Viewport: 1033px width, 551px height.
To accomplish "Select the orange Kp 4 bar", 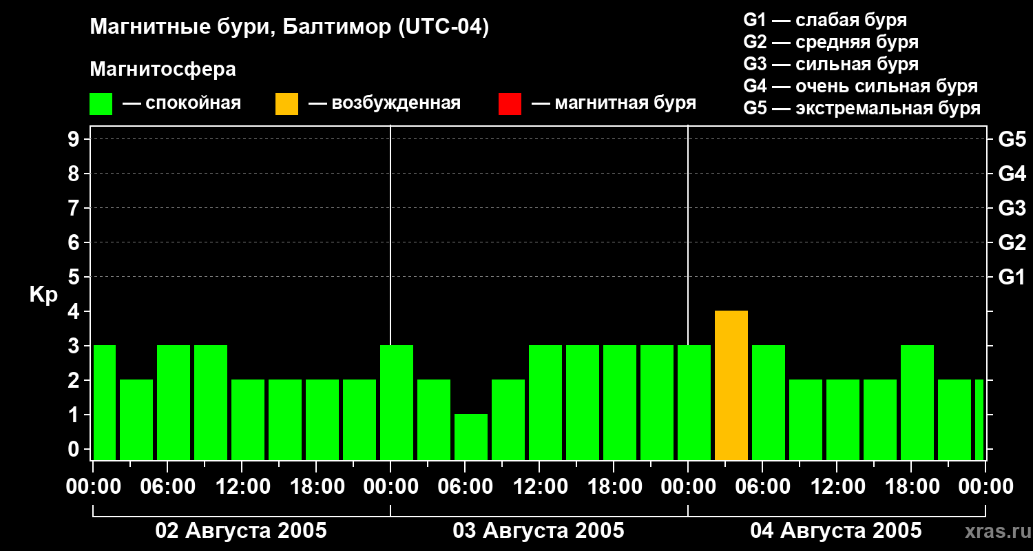I will pos(731,386).
